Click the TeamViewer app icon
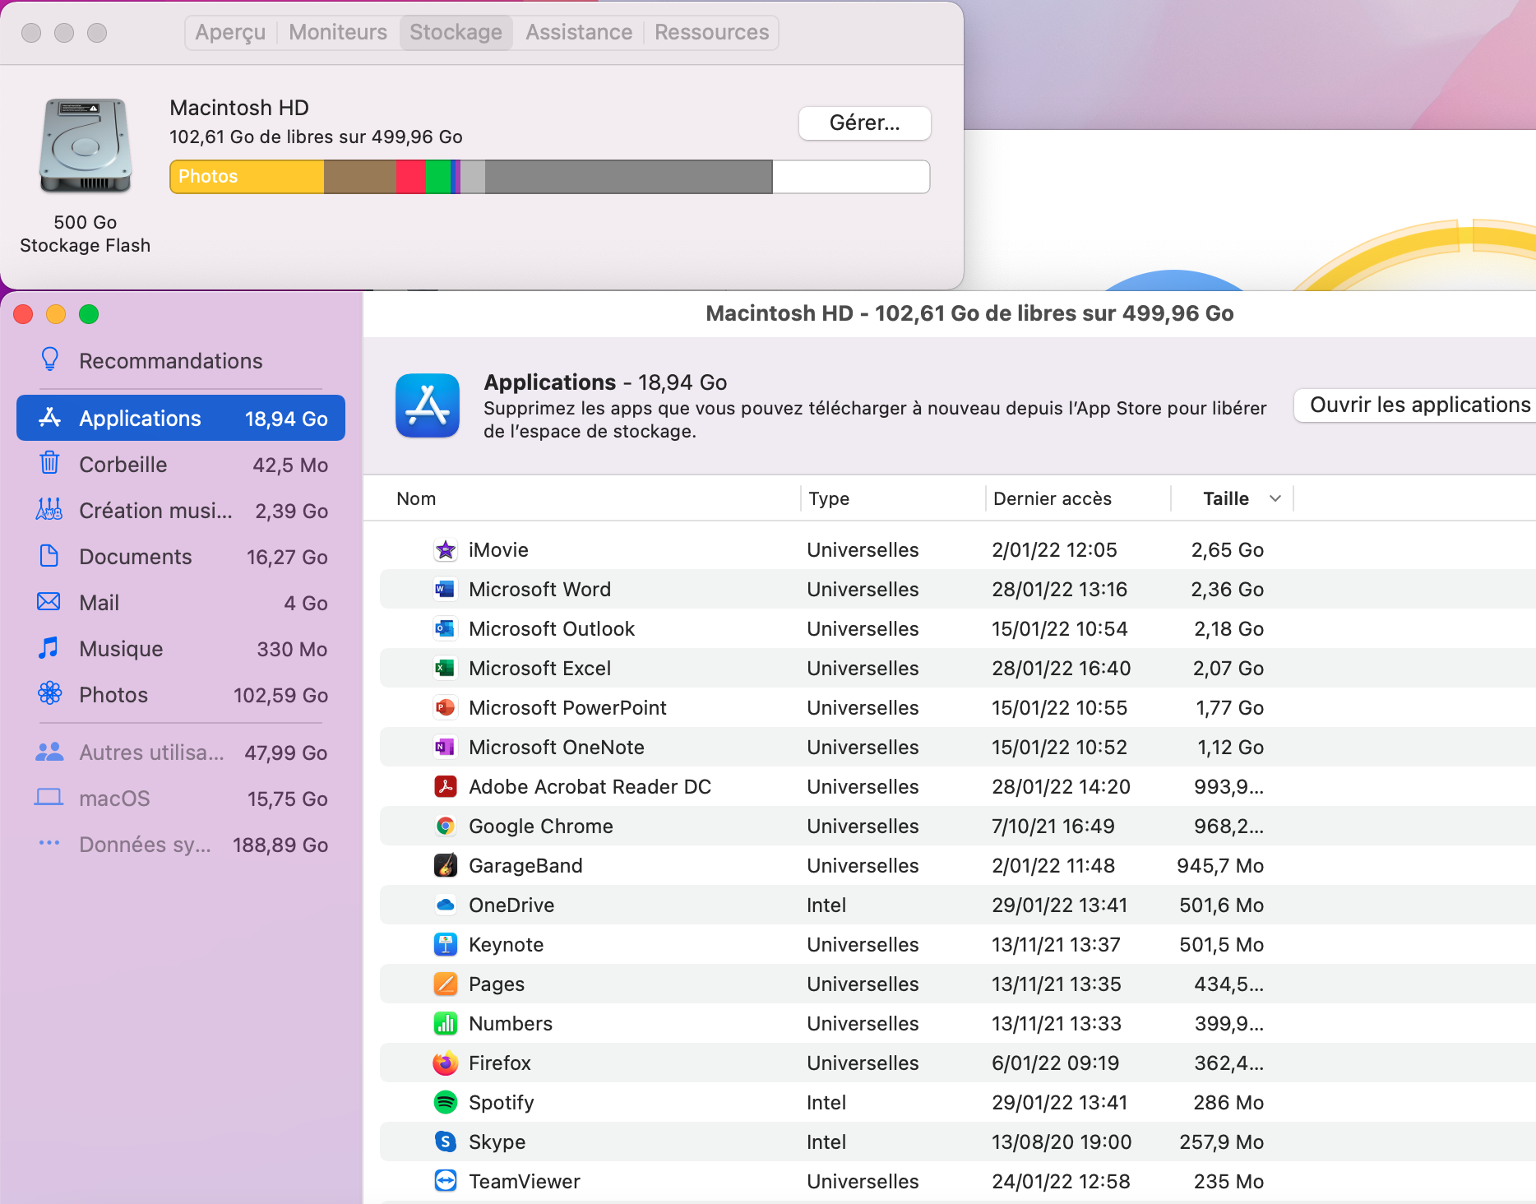This screenshot has width=1536, height=1204. (445, 1182)
